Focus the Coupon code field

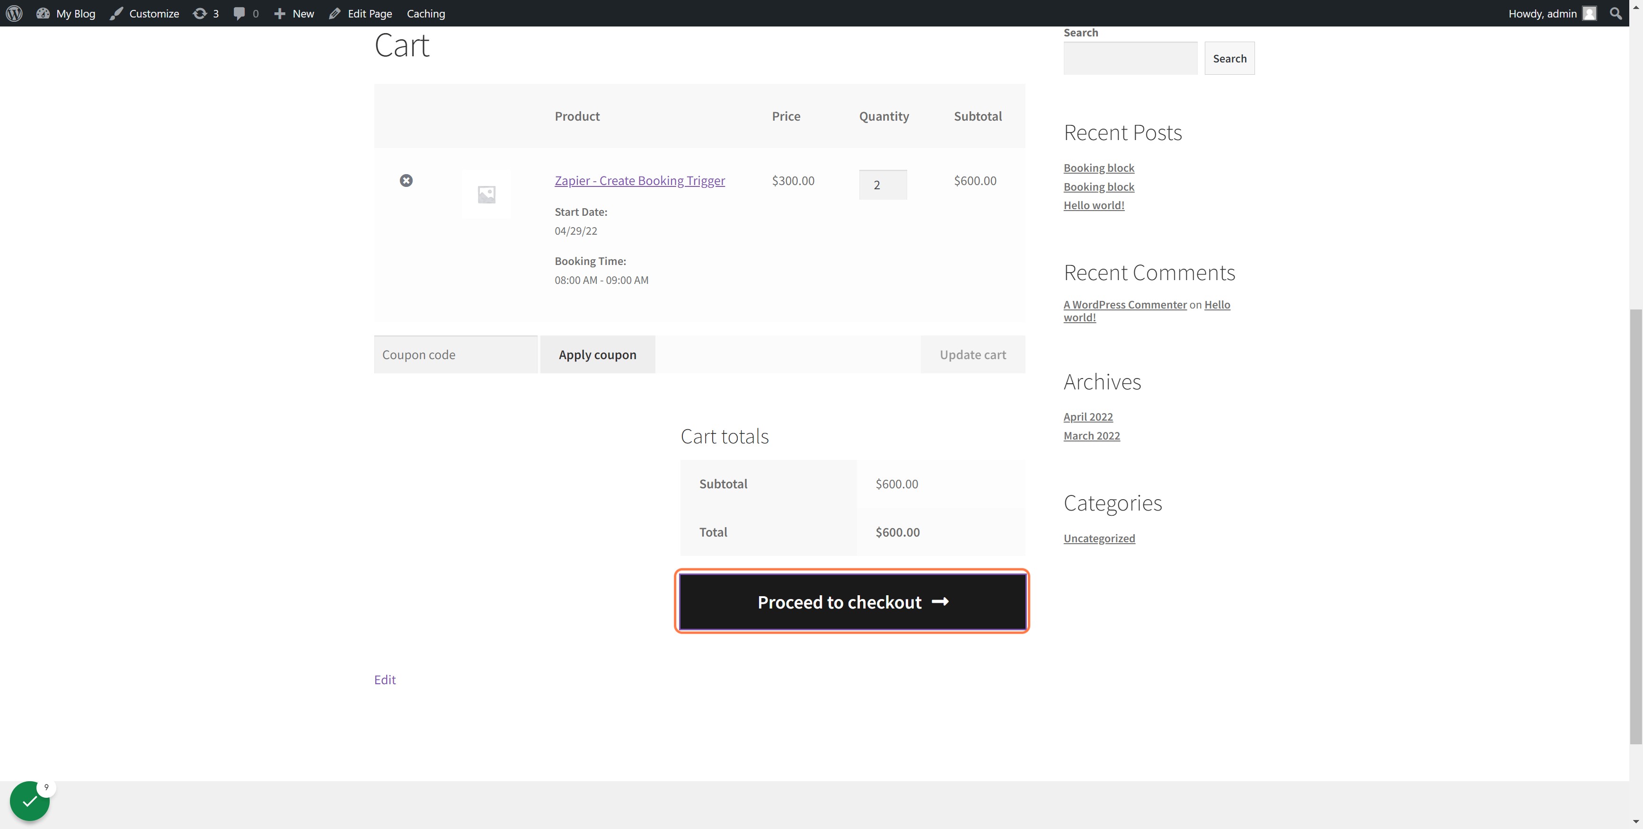point(456,354)
